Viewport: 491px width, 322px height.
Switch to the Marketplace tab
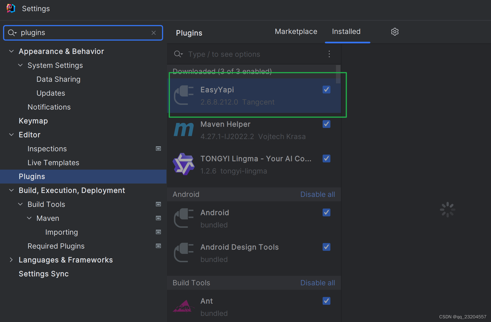click(296, 32)
